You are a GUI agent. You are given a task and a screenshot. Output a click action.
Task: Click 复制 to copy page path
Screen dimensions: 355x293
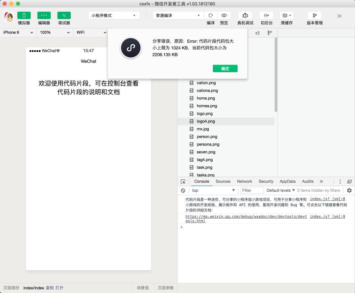[50, 288]
